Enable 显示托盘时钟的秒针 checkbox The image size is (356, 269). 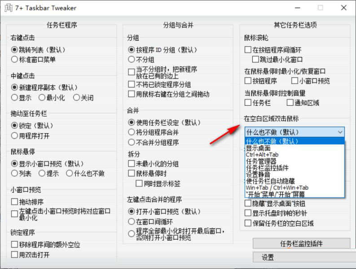(x=248, y=213)
